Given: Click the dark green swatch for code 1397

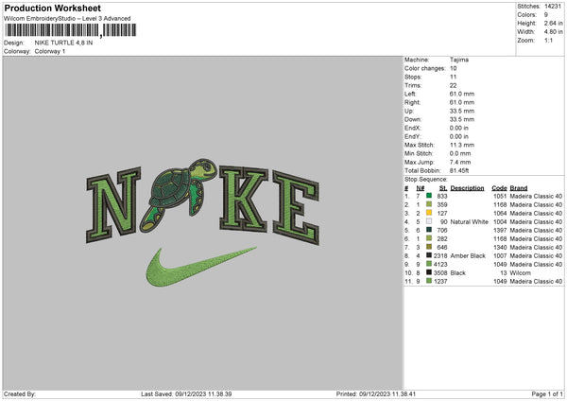Looking at the screenshot, I should tap(429, 230).
